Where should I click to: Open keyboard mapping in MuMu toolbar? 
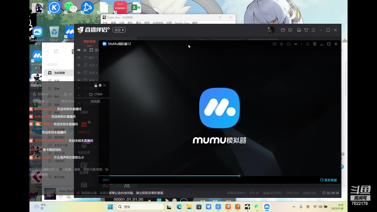(275, 44)
